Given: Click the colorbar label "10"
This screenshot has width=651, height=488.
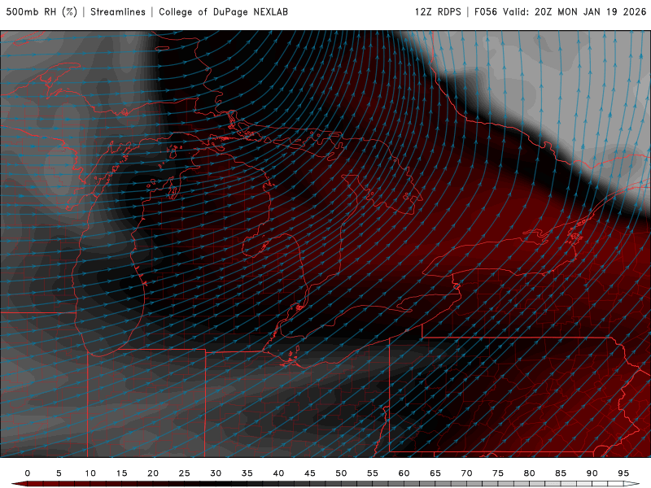Looking at the screenshot, I should 90,473.
